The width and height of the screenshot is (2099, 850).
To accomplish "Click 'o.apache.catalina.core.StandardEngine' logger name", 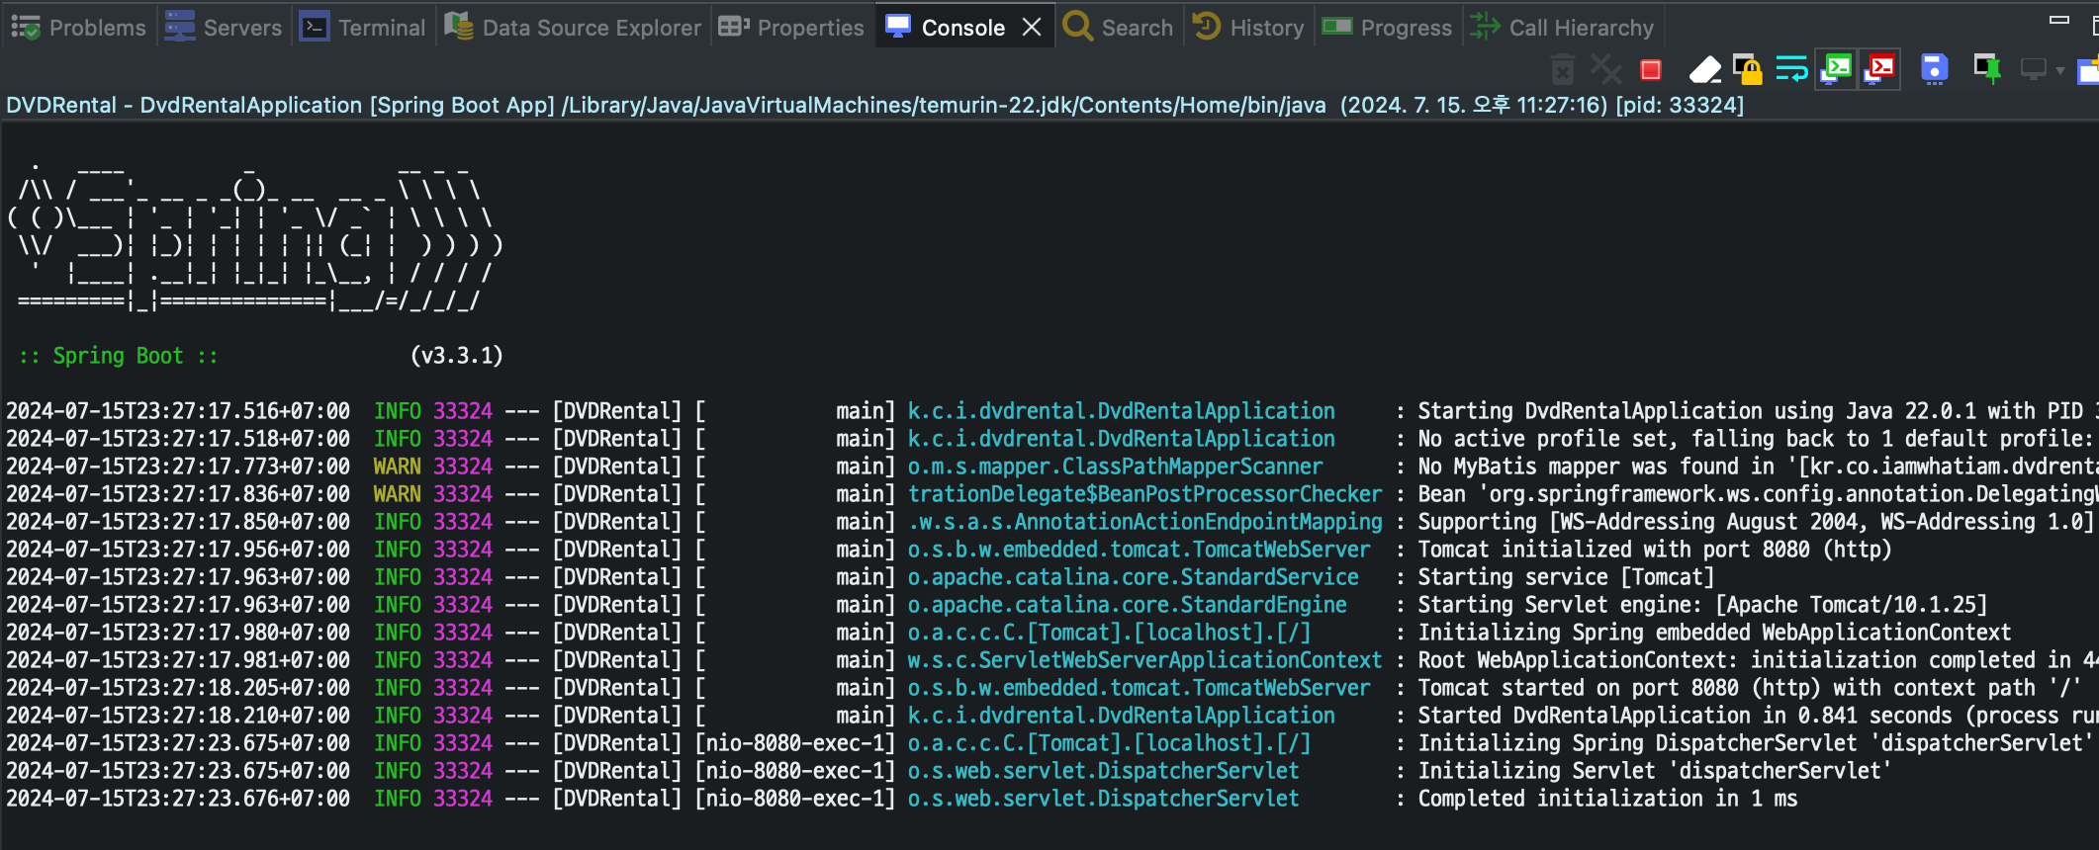I will (x=1127, y=605).
